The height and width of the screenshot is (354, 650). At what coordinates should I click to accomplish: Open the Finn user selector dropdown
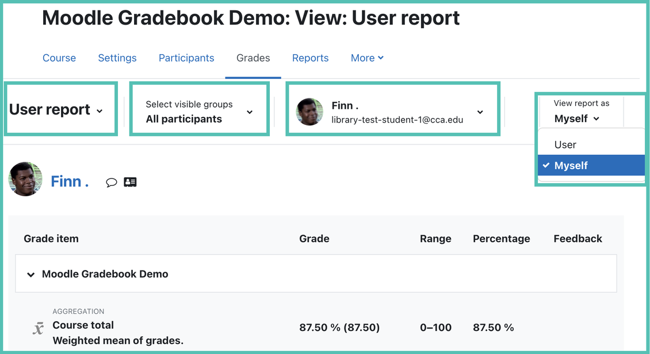click(x=389, y=112)
